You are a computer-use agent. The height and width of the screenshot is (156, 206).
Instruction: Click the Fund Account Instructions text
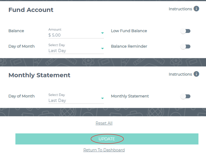pos(180,9)
